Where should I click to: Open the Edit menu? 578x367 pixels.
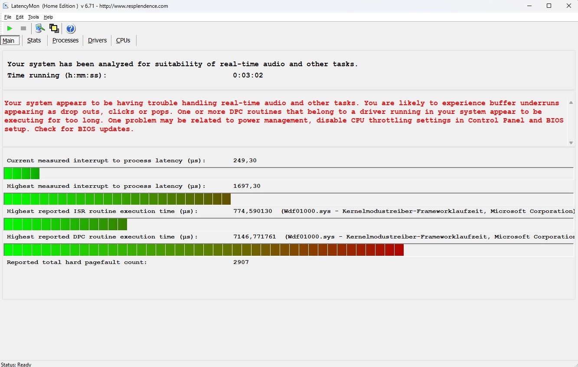[20, 17]
